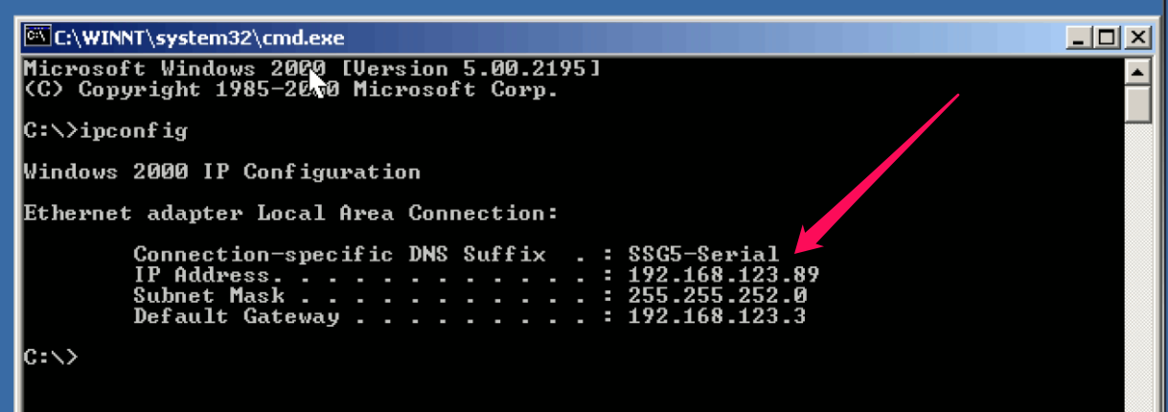This screenshot has width=1168, height=412.
Task: Click the default gateway 192.168.123.3
Action: (717, 315)
